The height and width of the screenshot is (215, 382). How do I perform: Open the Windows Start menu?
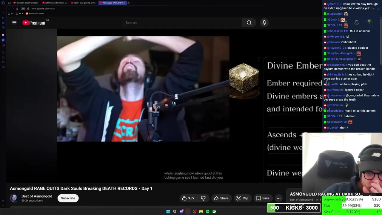click(168, 211)
